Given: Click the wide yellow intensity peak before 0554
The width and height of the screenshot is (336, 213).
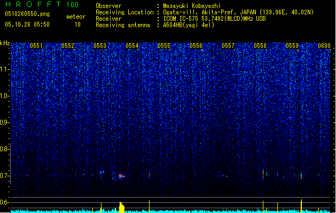Looking at the screenshot, I should [x=122, y=207].
